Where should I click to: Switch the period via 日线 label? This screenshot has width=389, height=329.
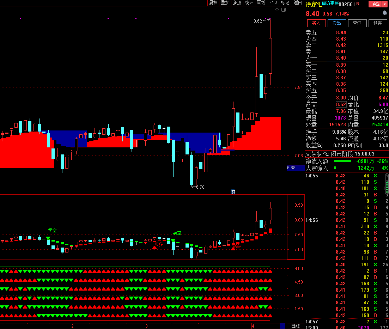(x=295, y=326)
